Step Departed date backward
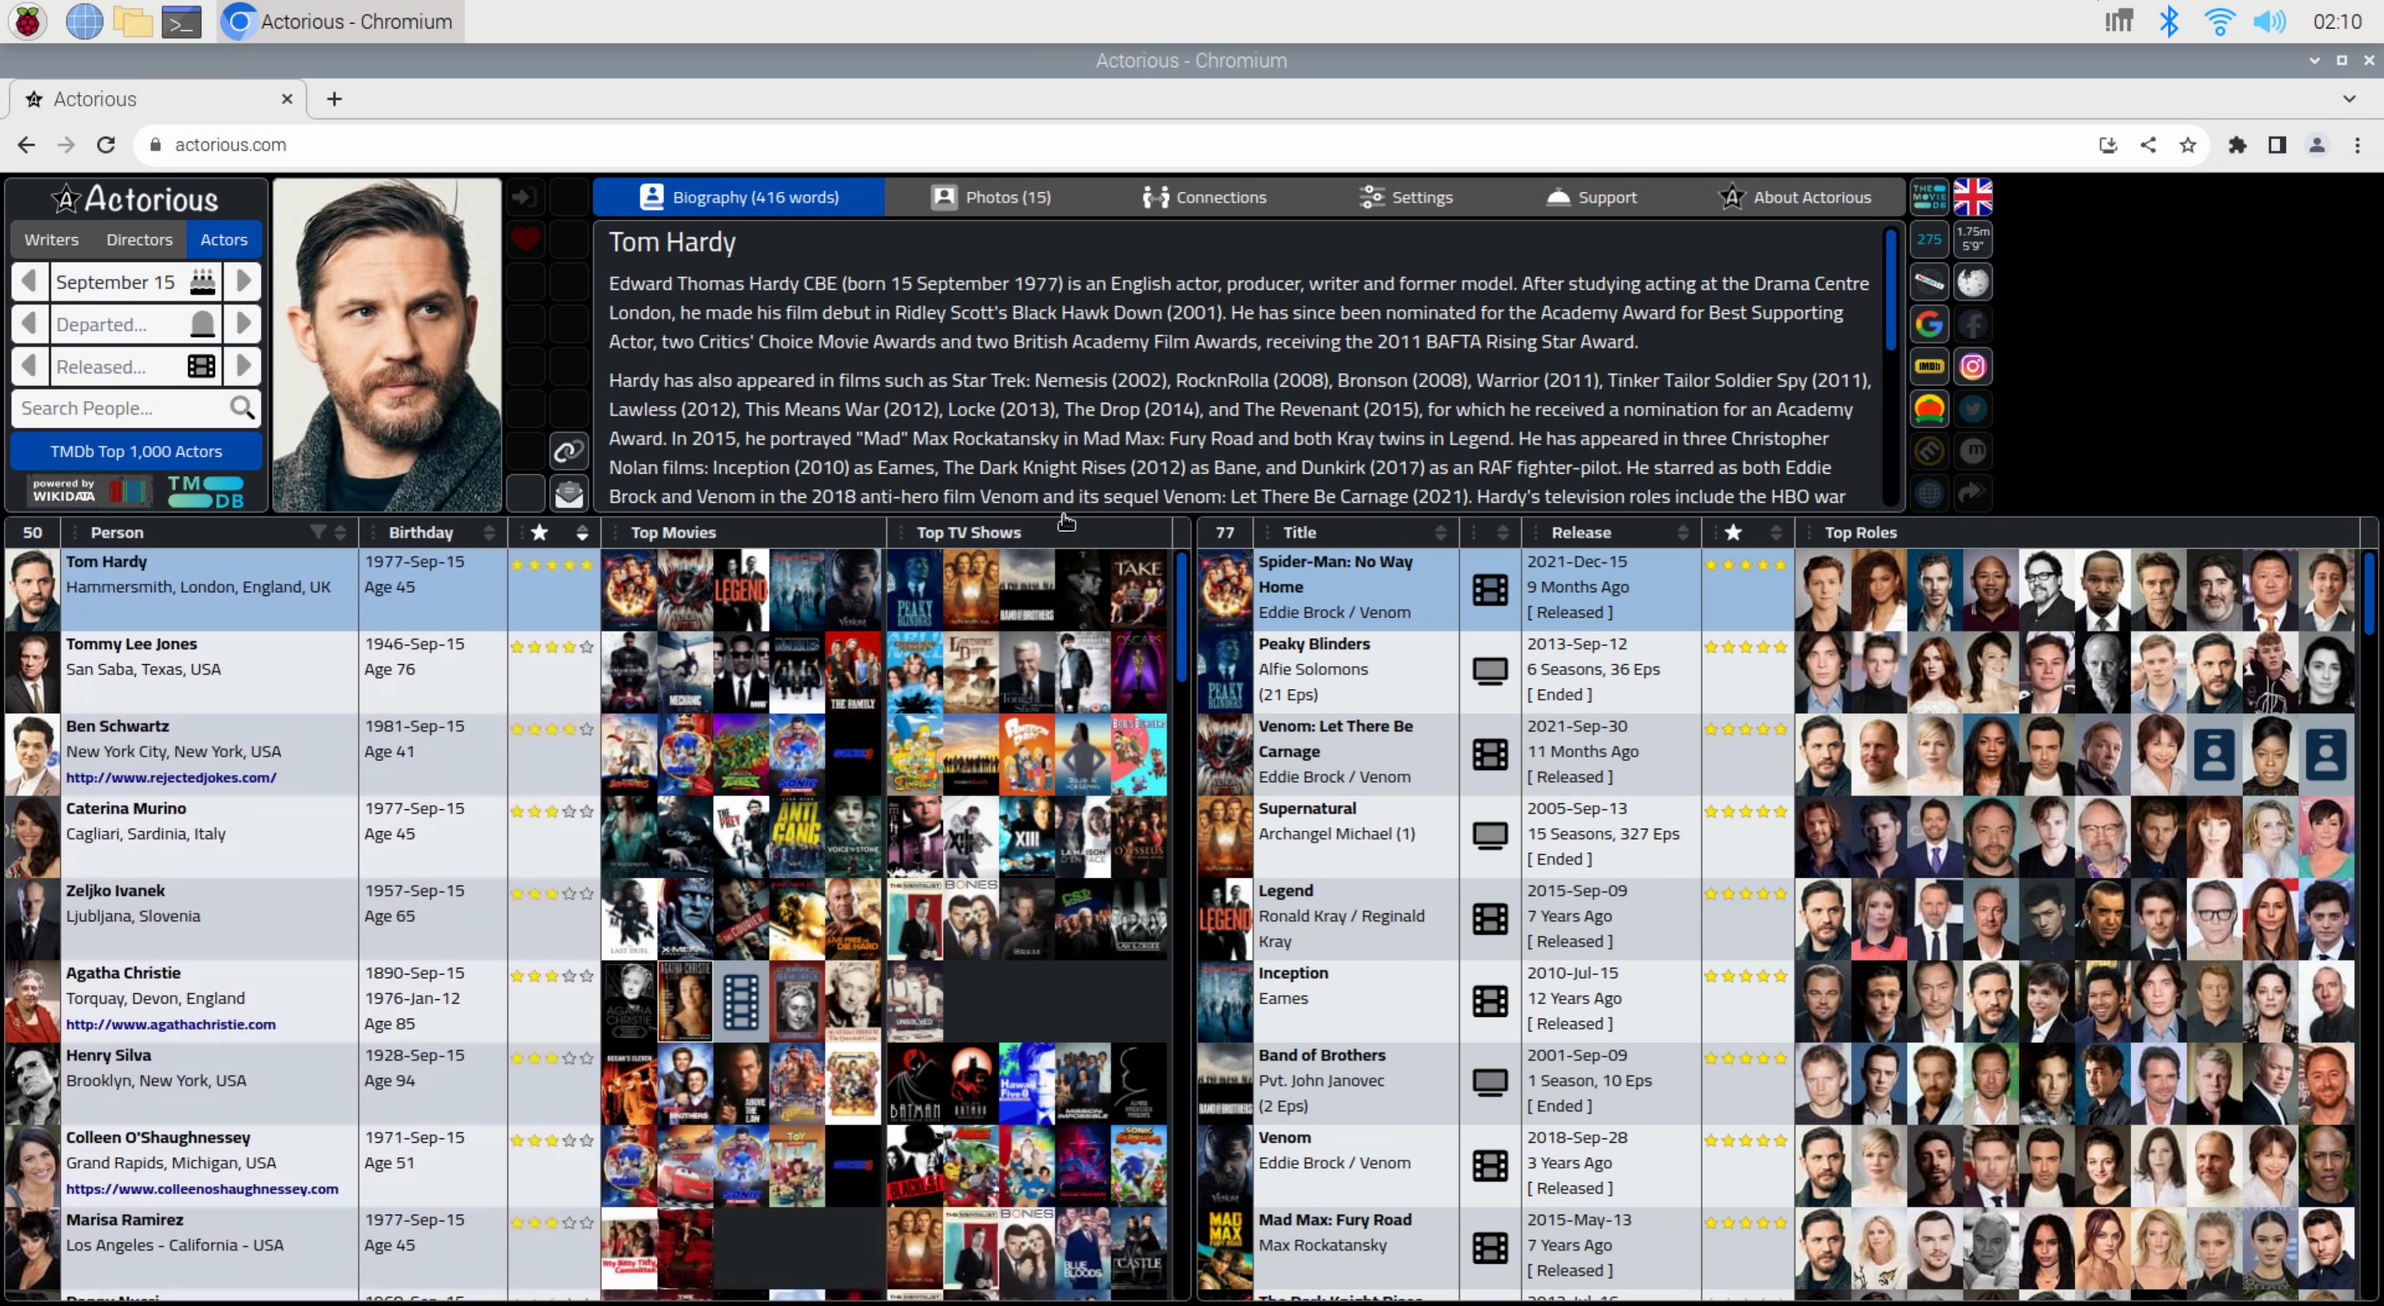Viewport: 2384px width, 1306px height. pos(30,324)
